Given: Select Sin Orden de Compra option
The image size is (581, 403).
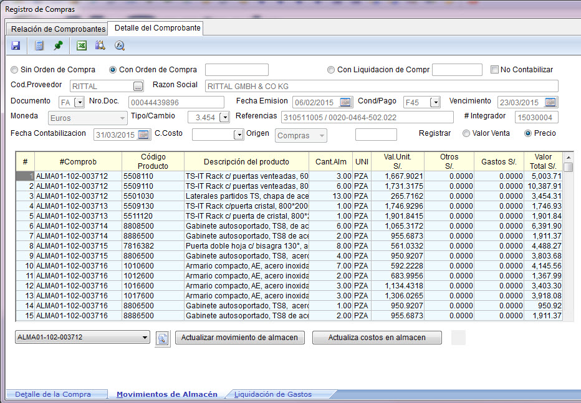Looking at the screenshot, I should click(x=15, y=70).
